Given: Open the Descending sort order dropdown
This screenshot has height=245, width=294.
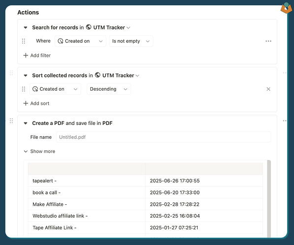Looking at the screenshot, I should coord(109,89).
